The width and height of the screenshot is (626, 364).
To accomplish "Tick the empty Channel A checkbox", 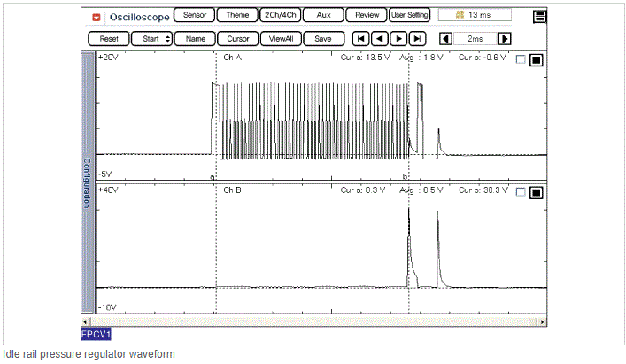I will click(x=521, y=59).
